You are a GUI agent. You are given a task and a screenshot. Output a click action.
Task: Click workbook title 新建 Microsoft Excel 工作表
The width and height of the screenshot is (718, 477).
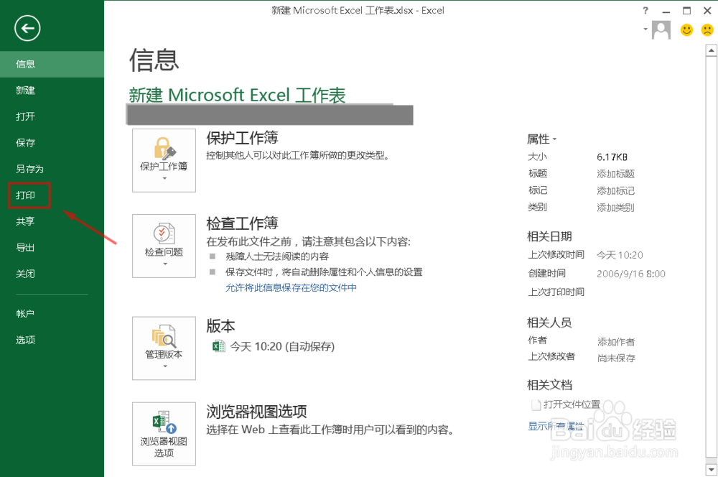click(x=237, y=95)
